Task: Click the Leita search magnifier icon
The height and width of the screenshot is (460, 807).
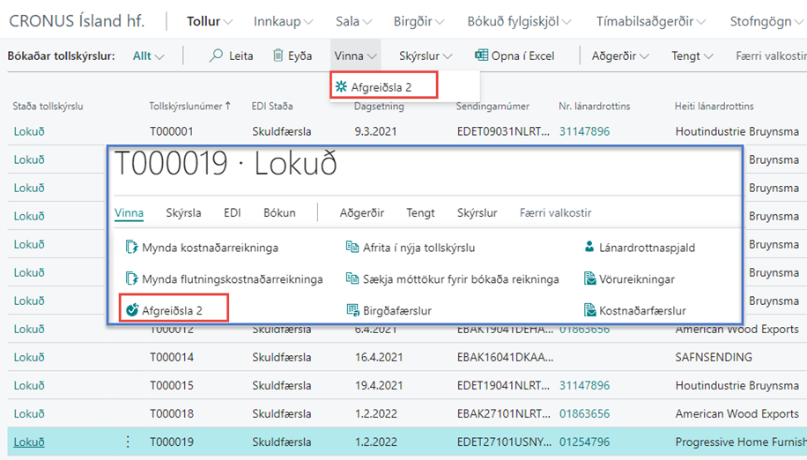Action: click(216, 56)
